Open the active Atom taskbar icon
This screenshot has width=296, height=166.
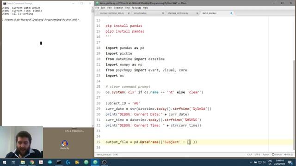pos(95,162)
